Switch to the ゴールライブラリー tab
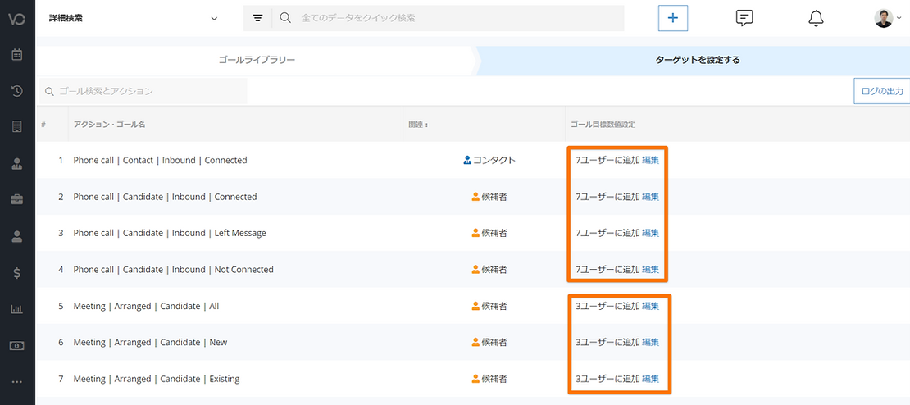 point(257,60)
